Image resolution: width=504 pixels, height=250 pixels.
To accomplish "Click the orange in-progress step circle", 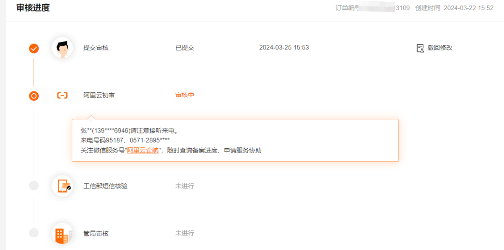I will click(34, 96).
